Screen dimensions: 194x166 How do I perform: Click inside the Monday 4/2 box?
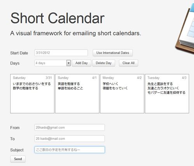[x=122, y=94]
